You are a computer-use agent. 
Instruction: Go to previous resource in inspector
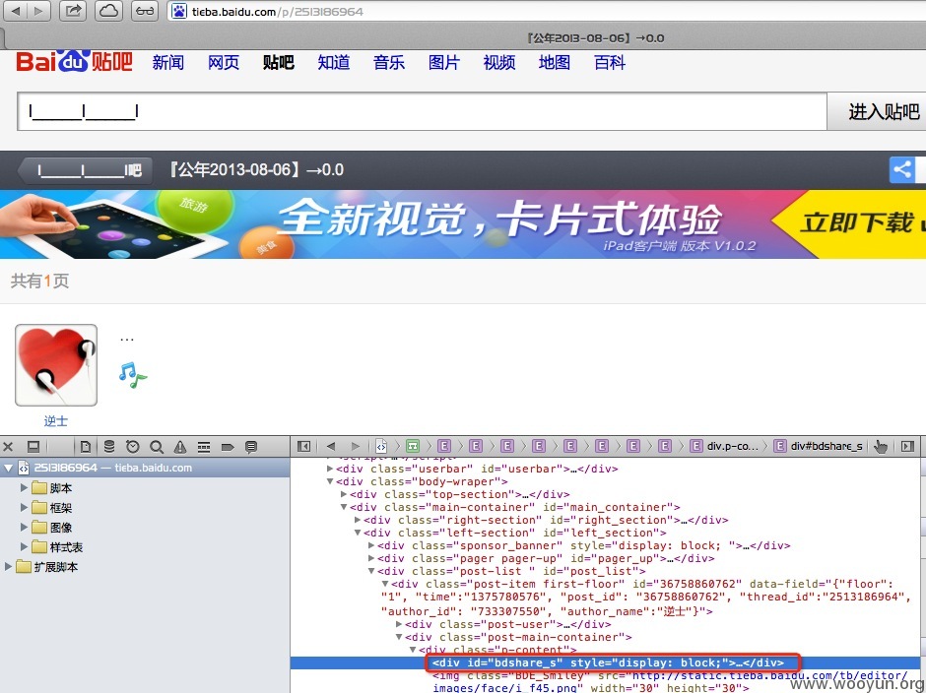(331, 446)
